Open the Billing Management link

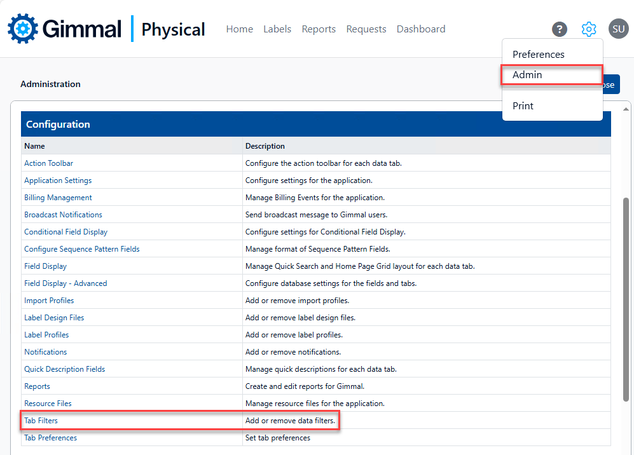point(58,198)
